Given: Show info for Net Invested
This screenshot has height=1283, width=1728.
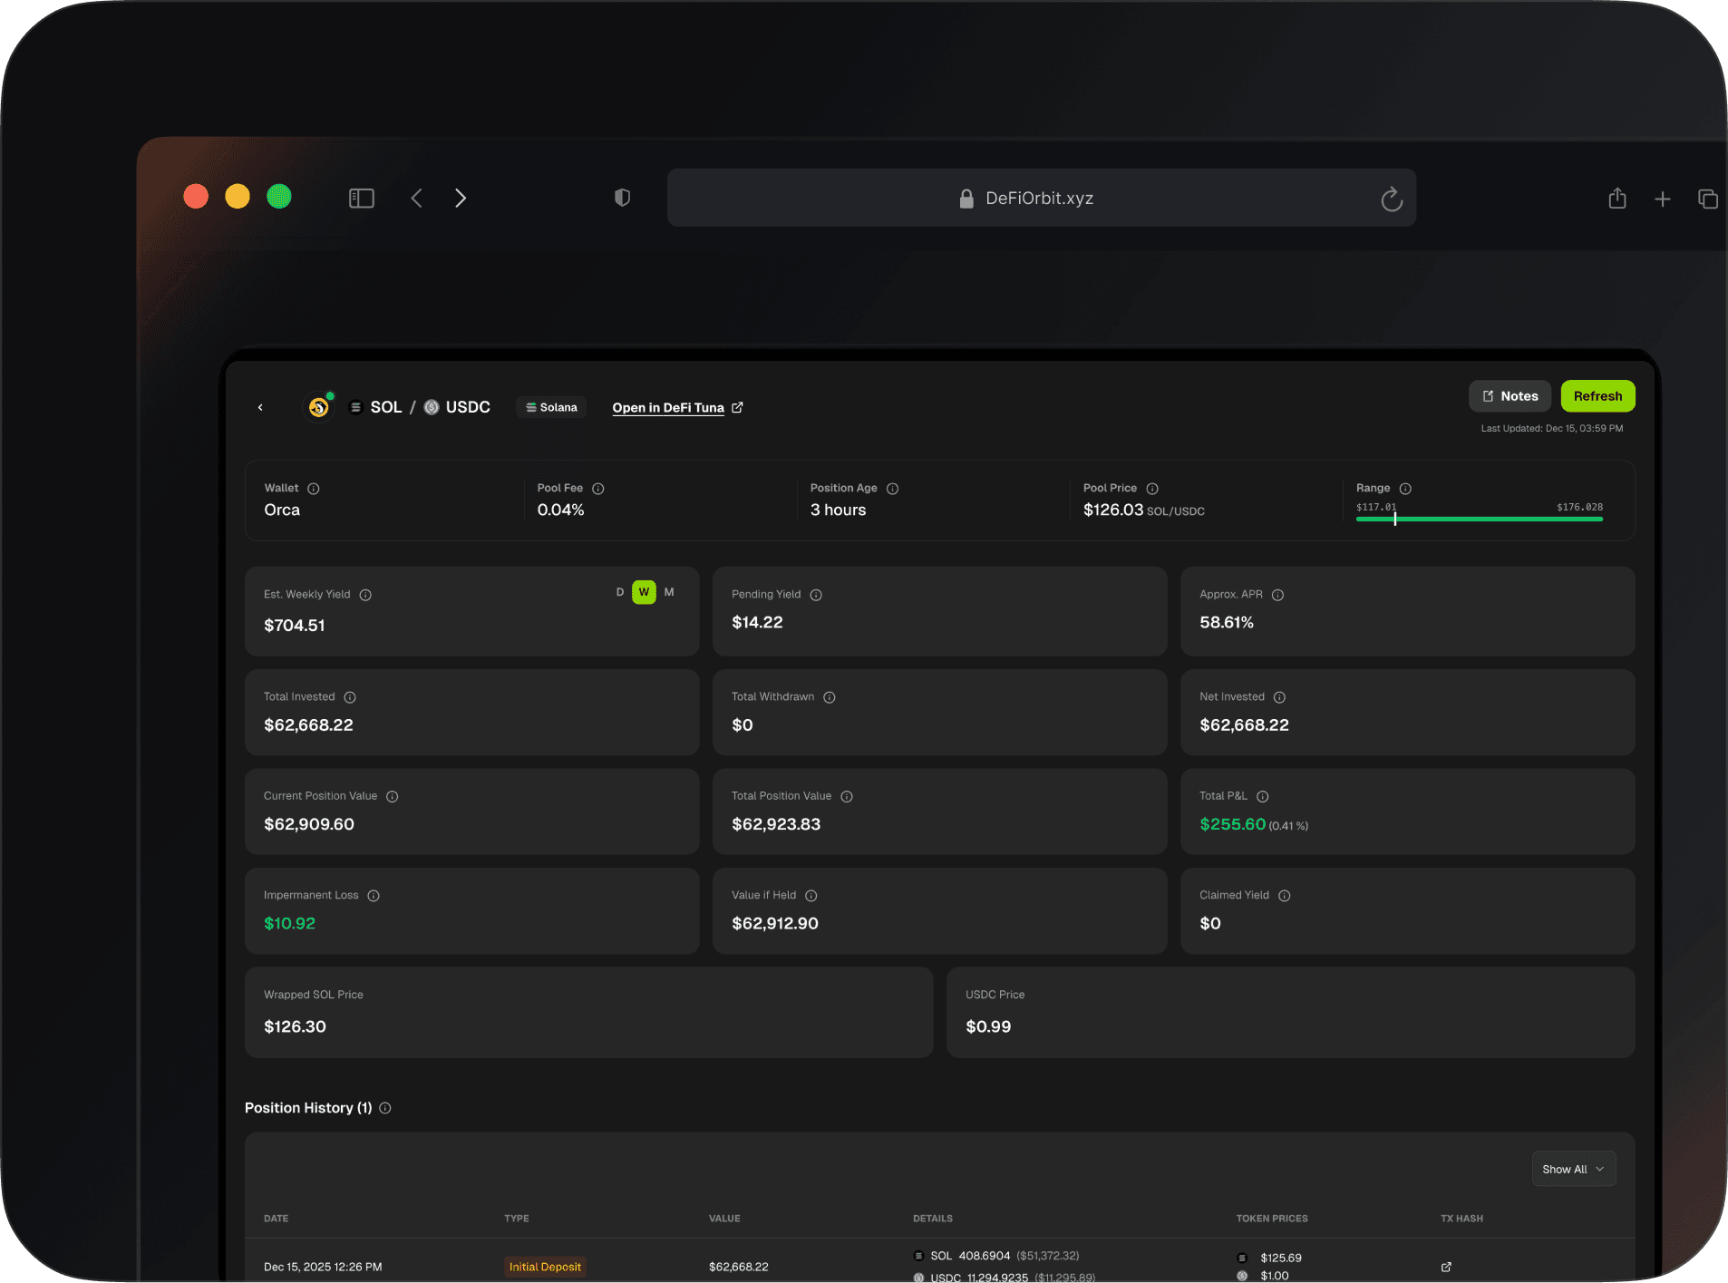Looking at the screenshot, I should coord(1279,697).
